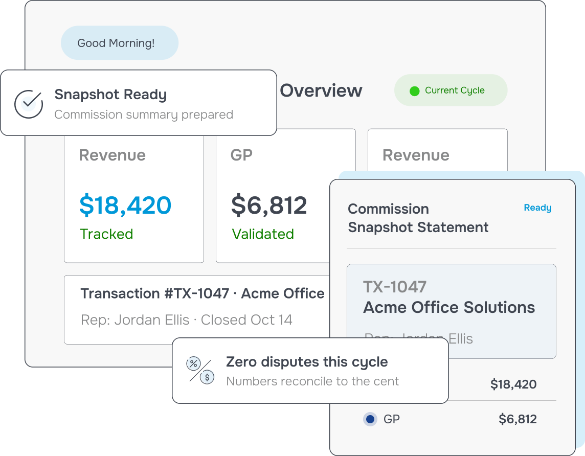Click the green Tracked status label
585x456 pixels.
click(x=107, y=234)
